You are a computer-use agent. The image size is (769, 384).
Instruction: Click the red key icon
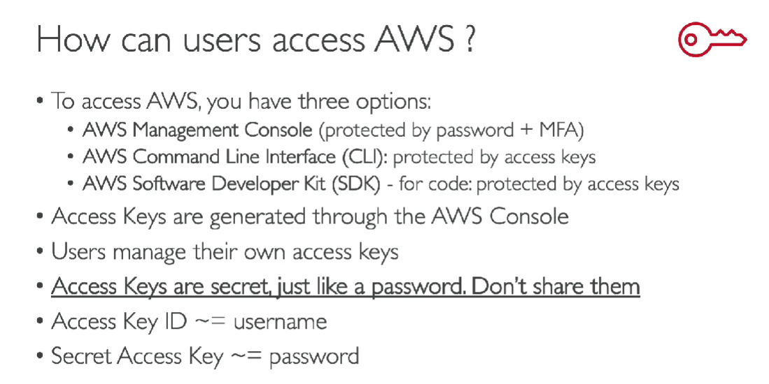pyautogui.click(x=712, y=39)
